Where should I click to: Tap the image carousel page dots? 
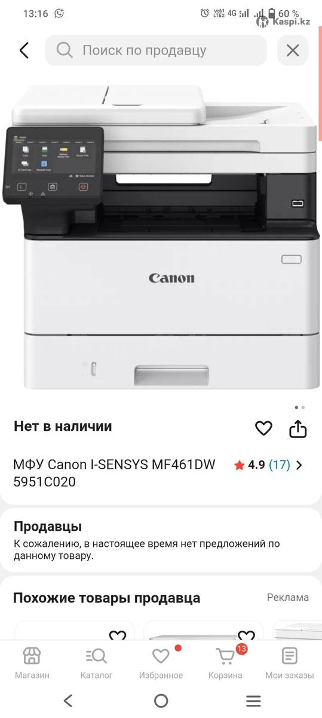[300, 407]
